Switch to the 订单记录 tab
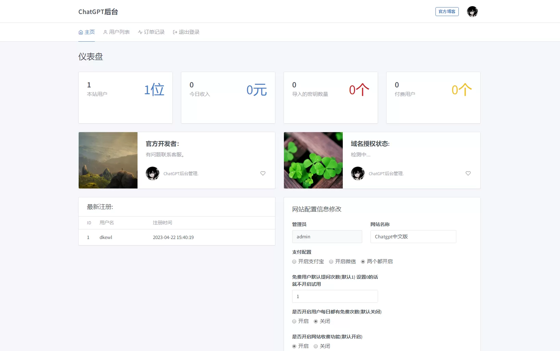The width and height of the screenshot is (560, 351). [x=154, y=32]
